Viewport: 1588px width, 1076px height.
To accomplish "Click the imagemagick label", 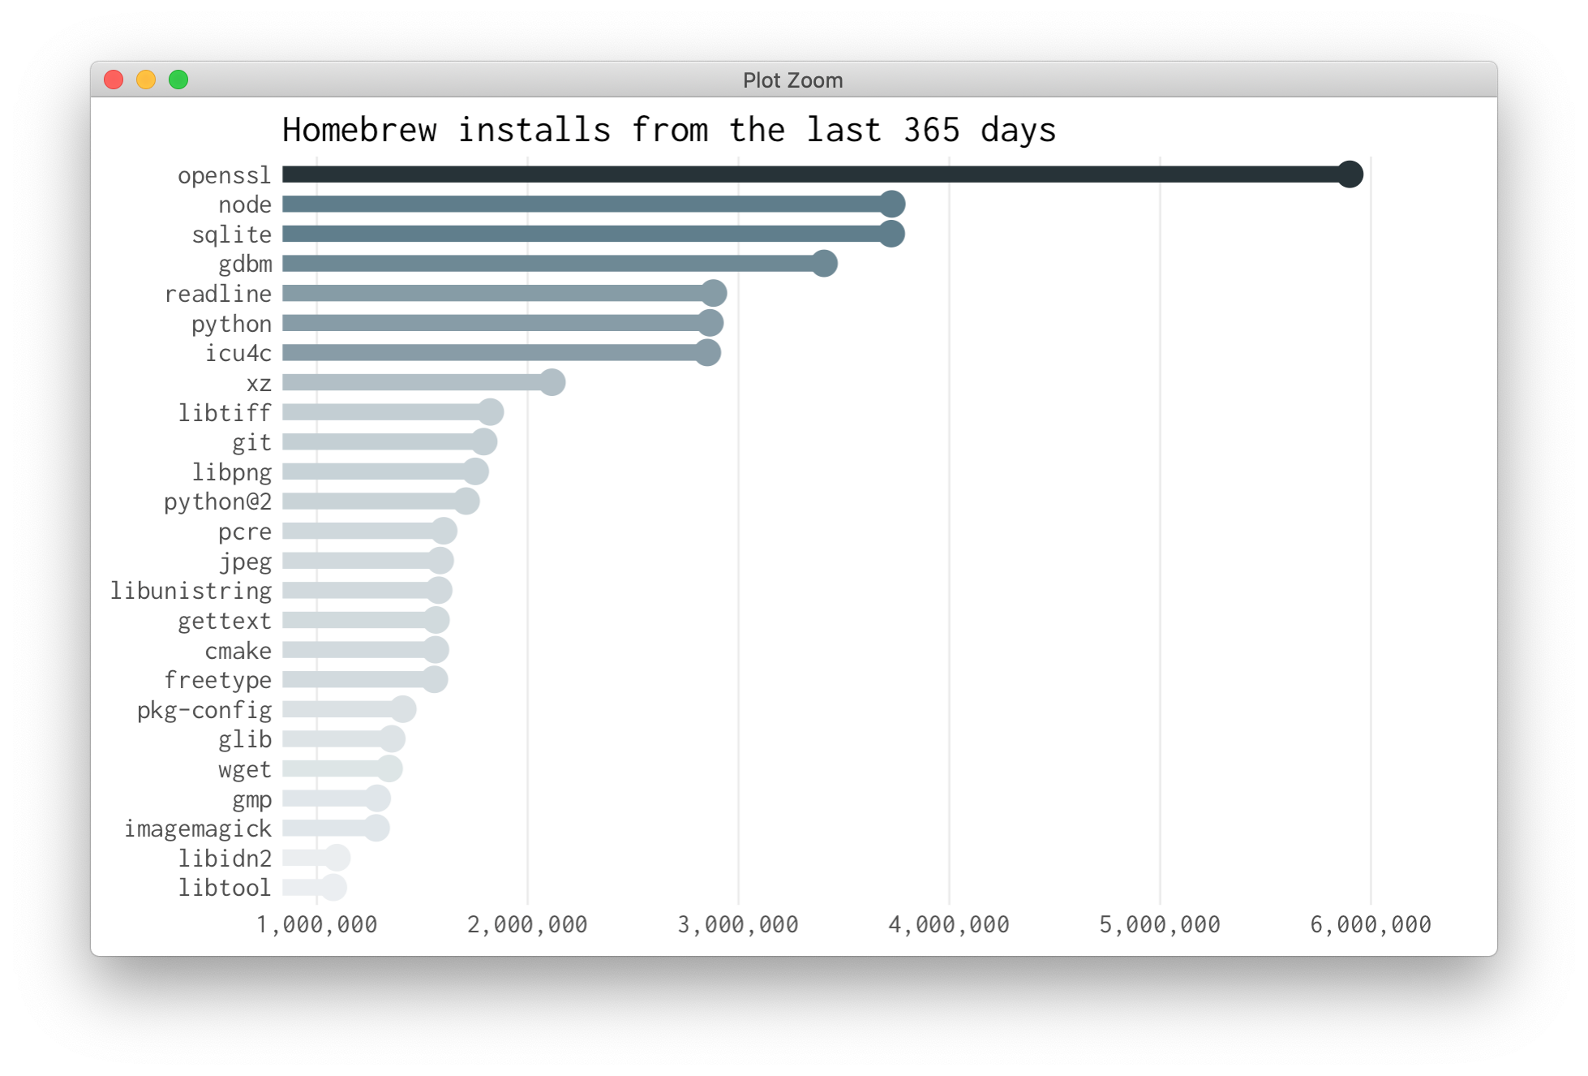I will [198, 829].
